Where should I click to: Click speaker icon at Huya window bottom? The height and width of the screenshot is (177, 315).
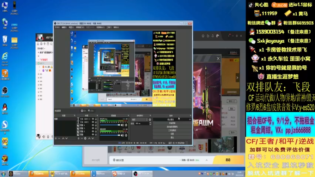(x=44, y=136)
